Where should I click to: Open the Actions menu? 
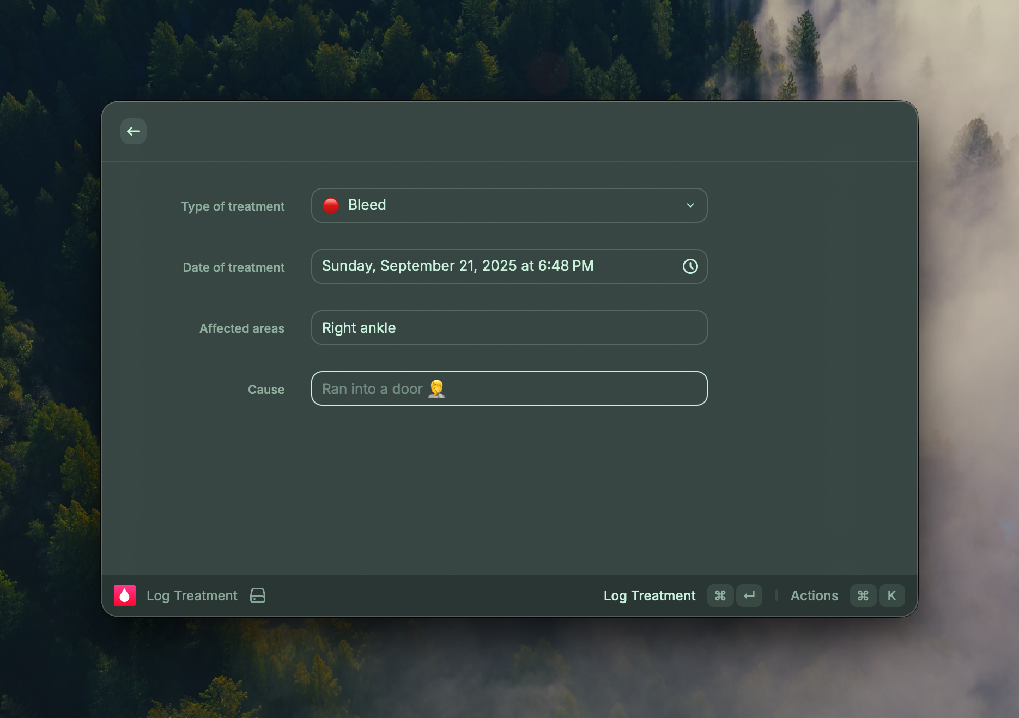click(x=814, y=595)
